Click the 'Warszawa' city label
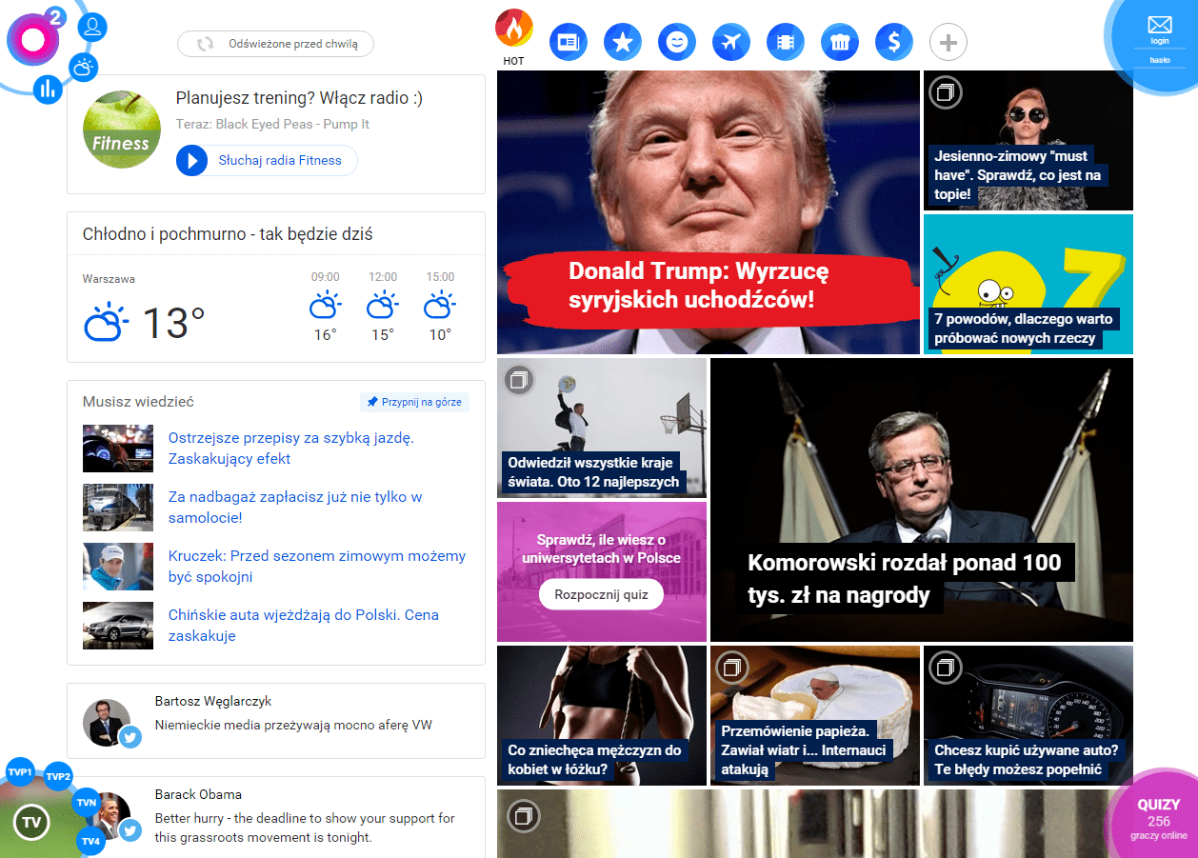 (x=109, y=279)
